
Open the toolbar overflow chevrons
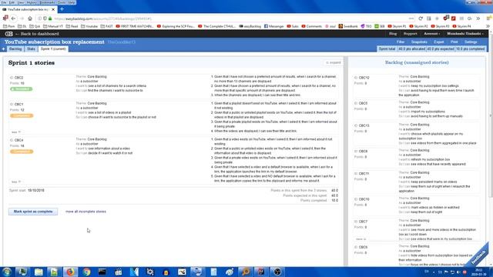[478, 18]
